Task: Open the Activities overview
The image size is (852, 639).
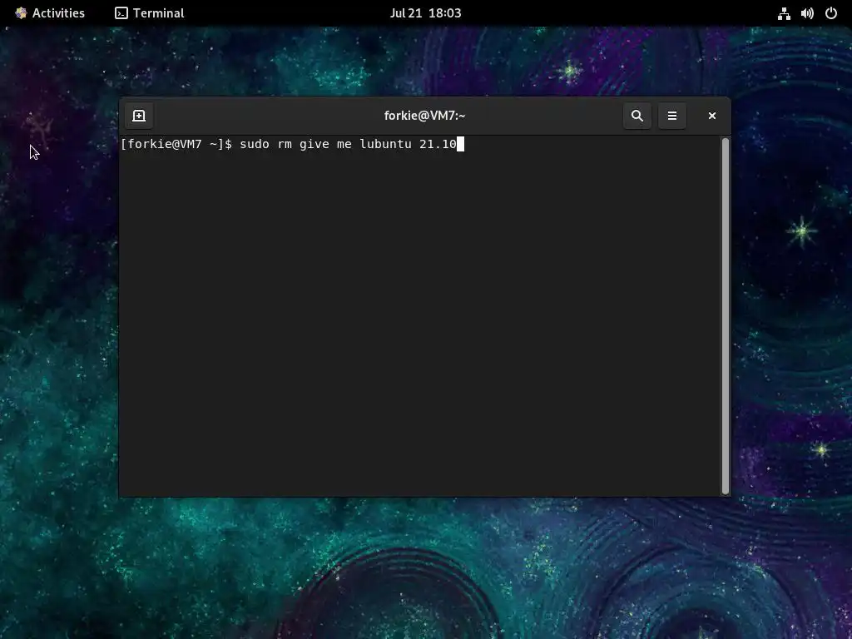Action: 50,13
